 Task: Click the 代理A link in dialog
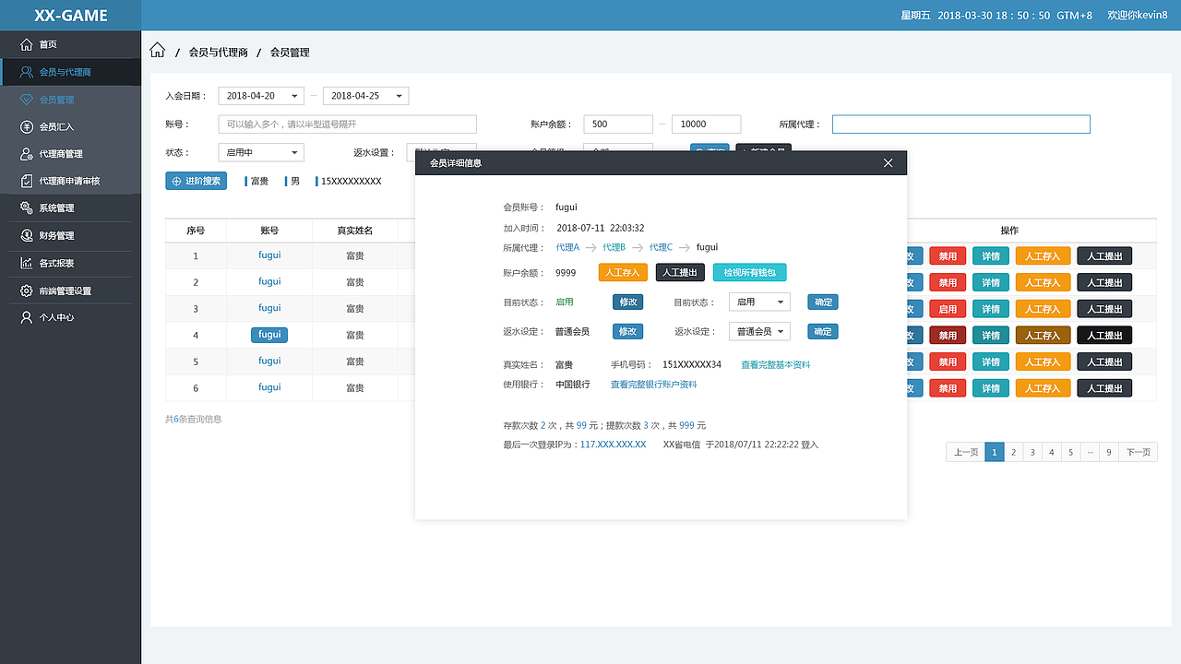[567, 247]
